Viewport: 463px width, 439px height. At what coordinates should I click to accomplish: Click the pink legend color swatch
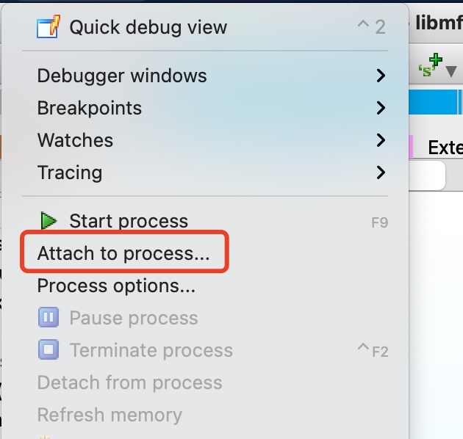[411, 147]
